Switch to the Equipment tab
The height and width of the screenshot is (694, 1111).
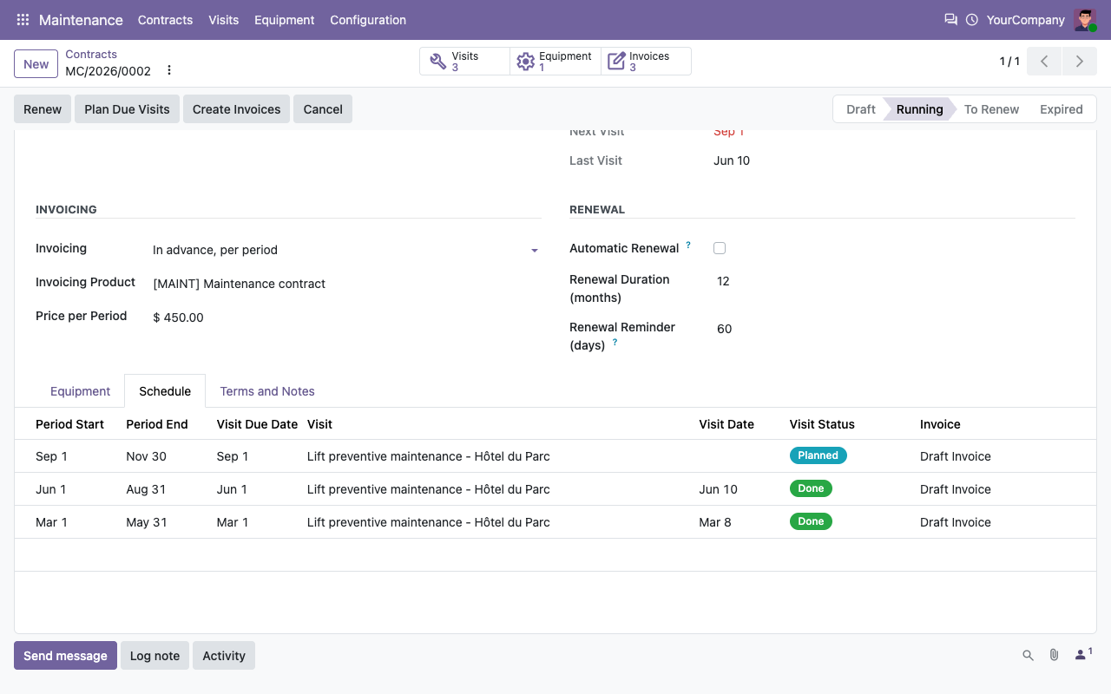point(80,391)
